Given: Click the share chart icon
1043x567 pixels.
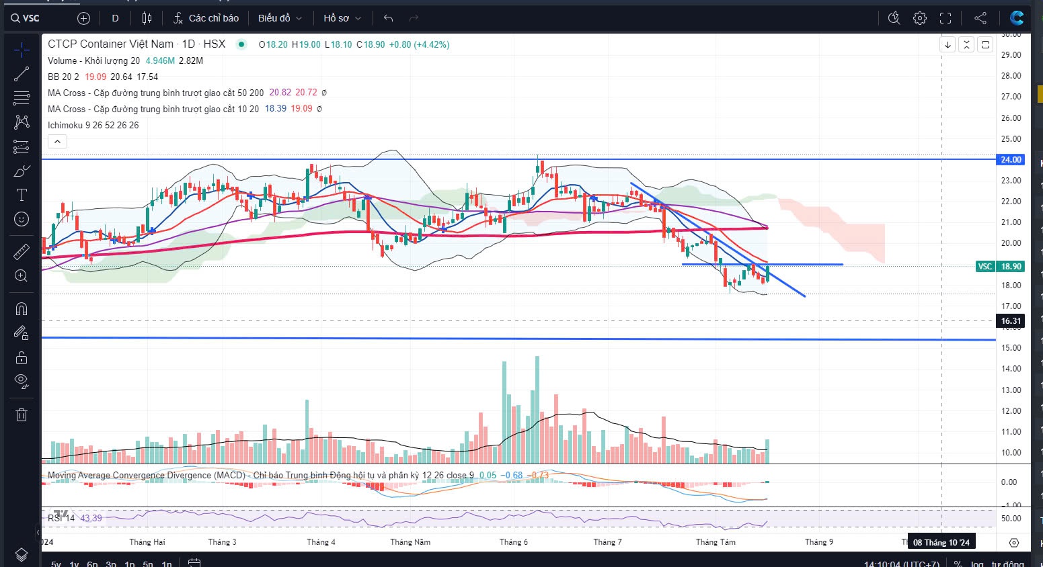Looking at the screenshot, I should point(980,18).
